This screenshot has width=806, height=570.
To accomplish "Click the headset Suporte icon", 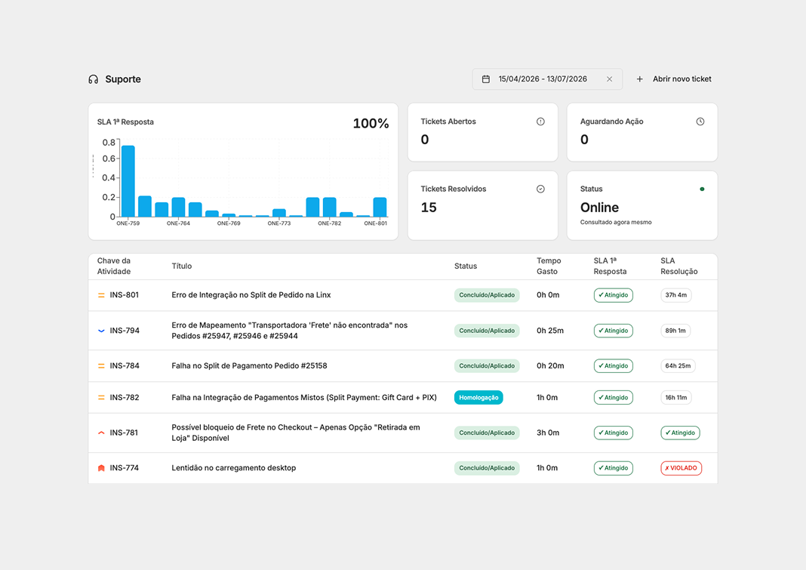I will [x=93, y=79].
